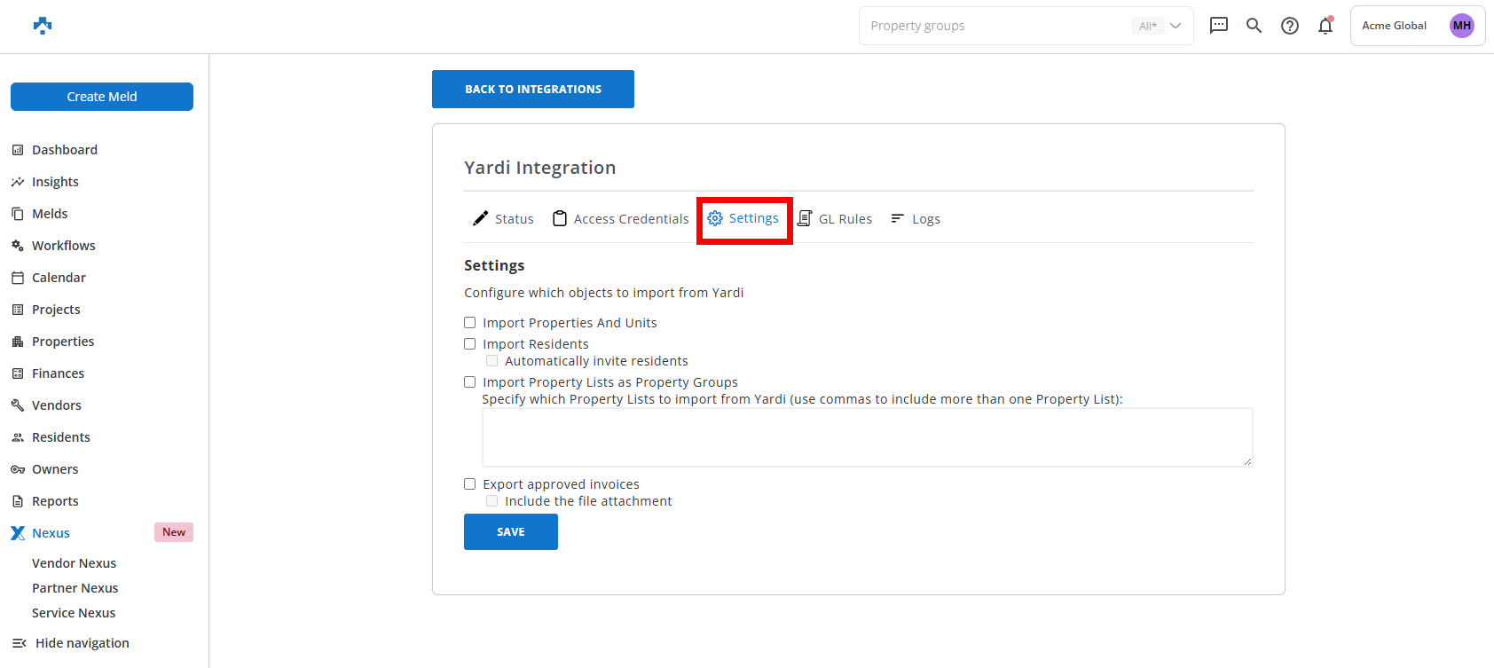Click the Property Meld logo
This screenshot has width=1494, height=668.
(x=43, y=26)
